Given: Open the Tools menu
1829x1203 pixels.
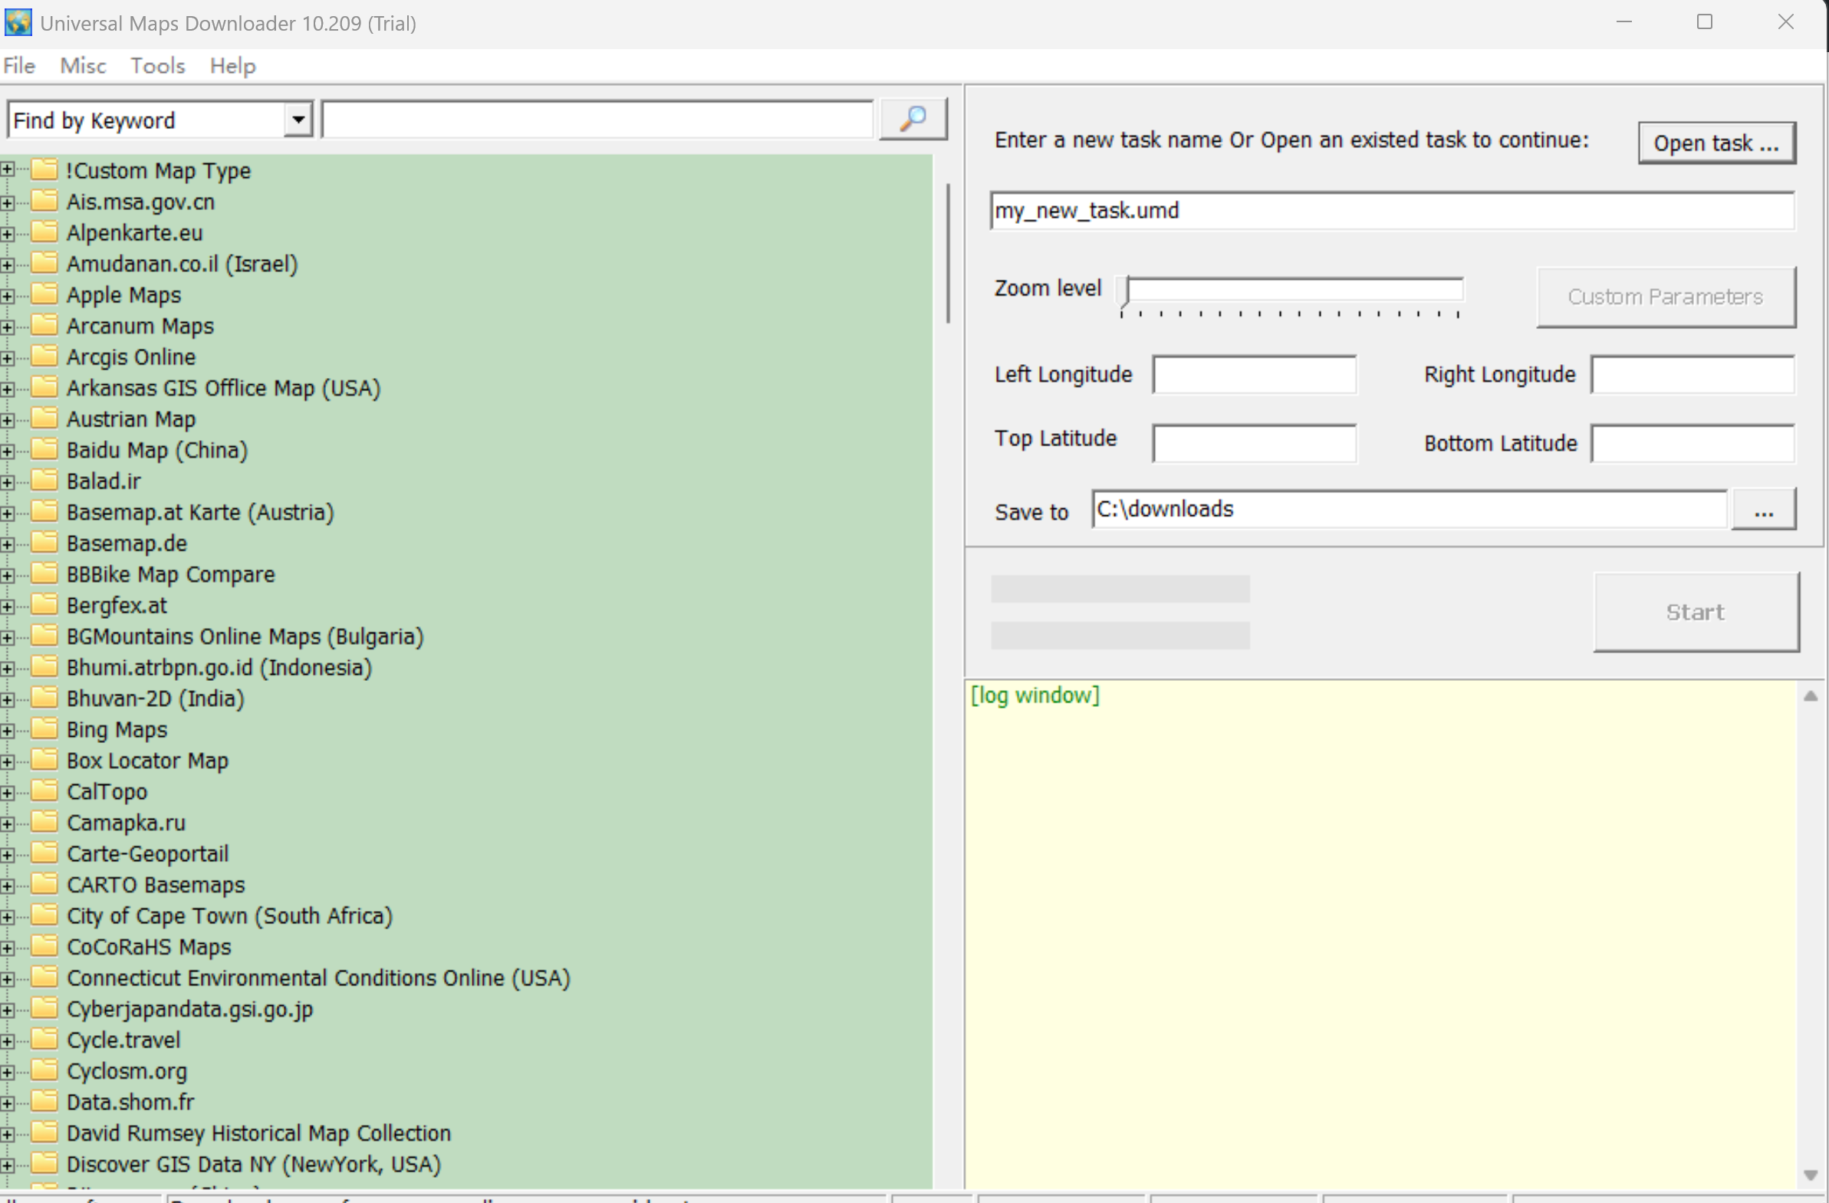Looking at the screenshot, I should coord(157,66).
